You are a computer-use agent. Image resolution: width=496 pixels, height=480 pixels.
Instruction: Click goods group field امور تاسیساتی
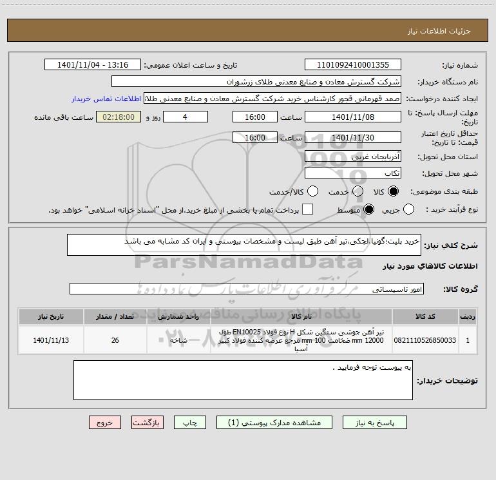coord(247,289)
